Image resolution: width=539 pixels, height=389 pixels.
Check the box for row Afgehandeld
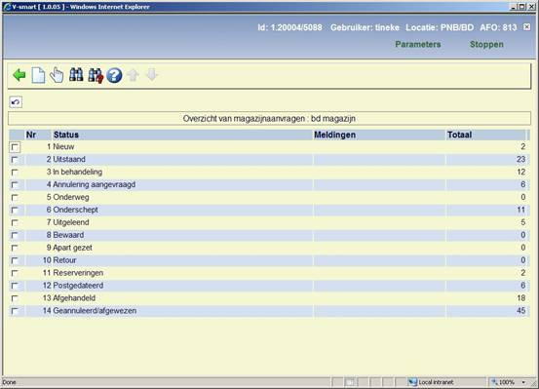click(x=15, y=298)
